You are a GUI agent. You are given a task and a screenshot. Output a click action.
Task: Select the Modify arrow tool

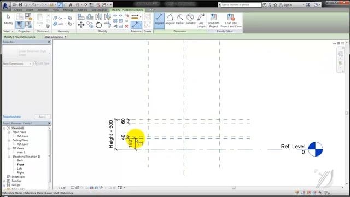point(9,20)
